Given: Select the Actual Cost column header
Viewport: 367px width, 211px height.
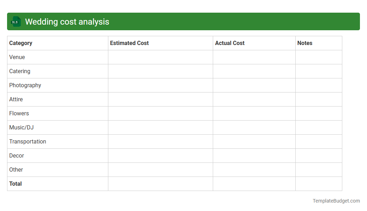Looking at the screenshot, I should click(230, 43).
